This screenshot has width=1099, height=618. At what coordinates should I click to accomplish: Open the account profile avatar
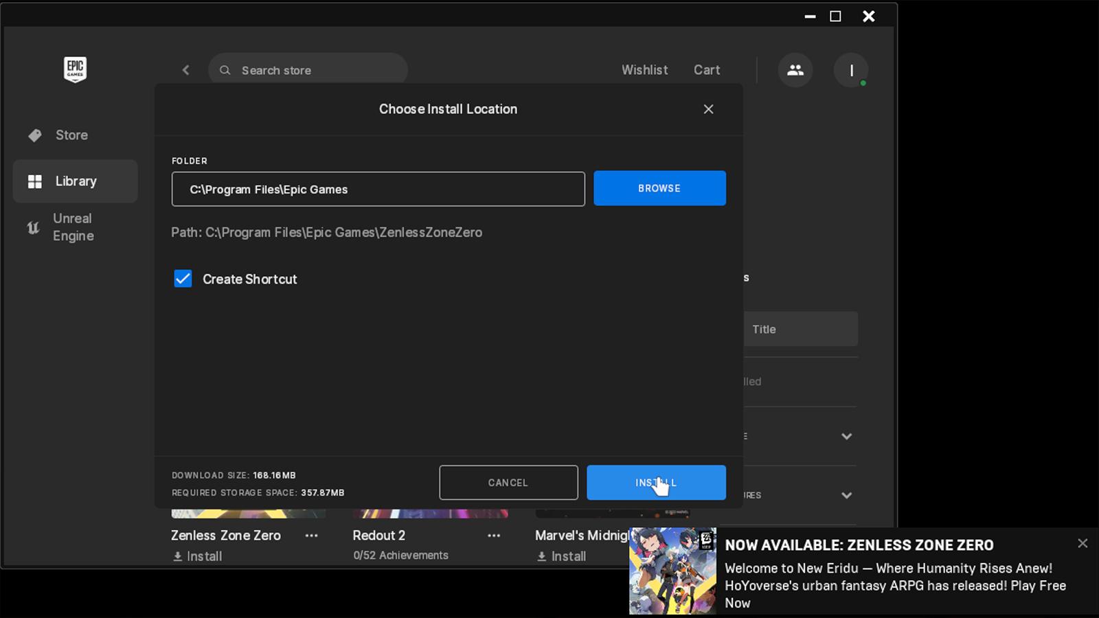coord(851,70)
